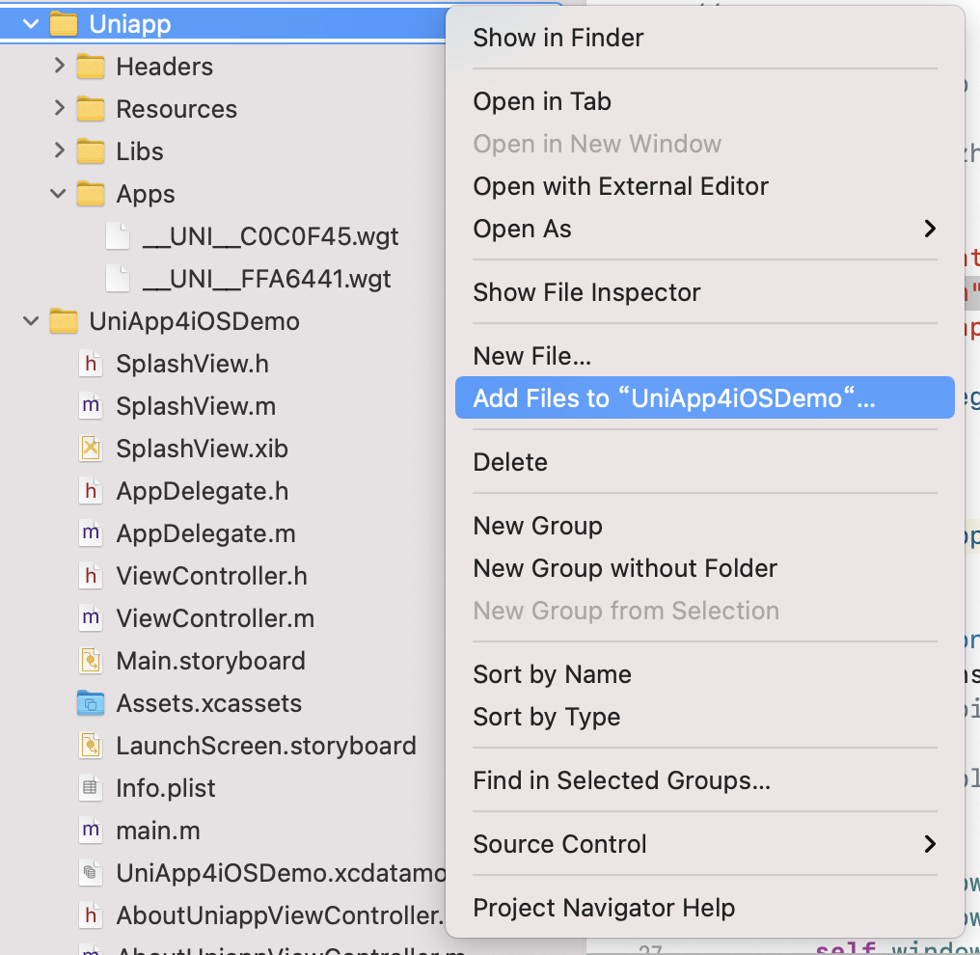Expand the Resources folder chevron
The height and width of the screenshot is (955, 980).
coord(59,107)
